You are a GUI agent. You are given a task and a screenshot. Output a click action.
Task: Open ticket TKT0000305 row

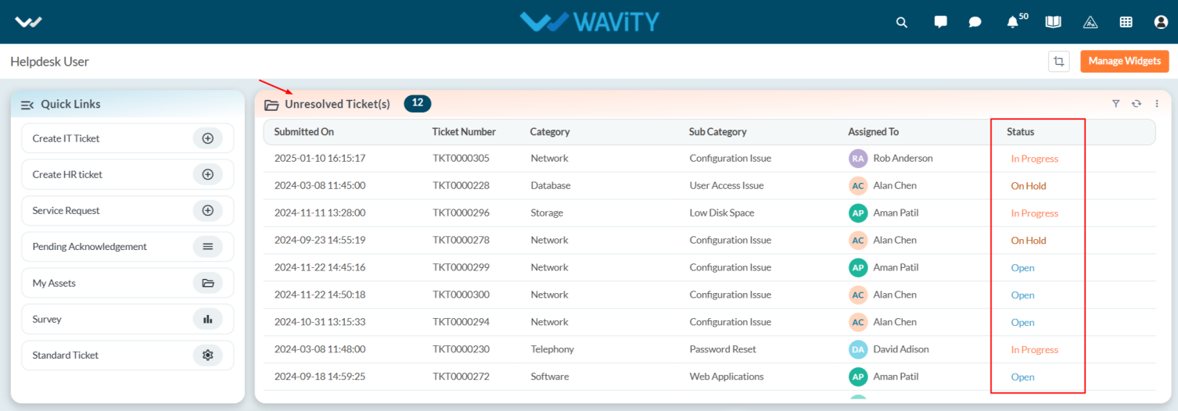point(709,159)
